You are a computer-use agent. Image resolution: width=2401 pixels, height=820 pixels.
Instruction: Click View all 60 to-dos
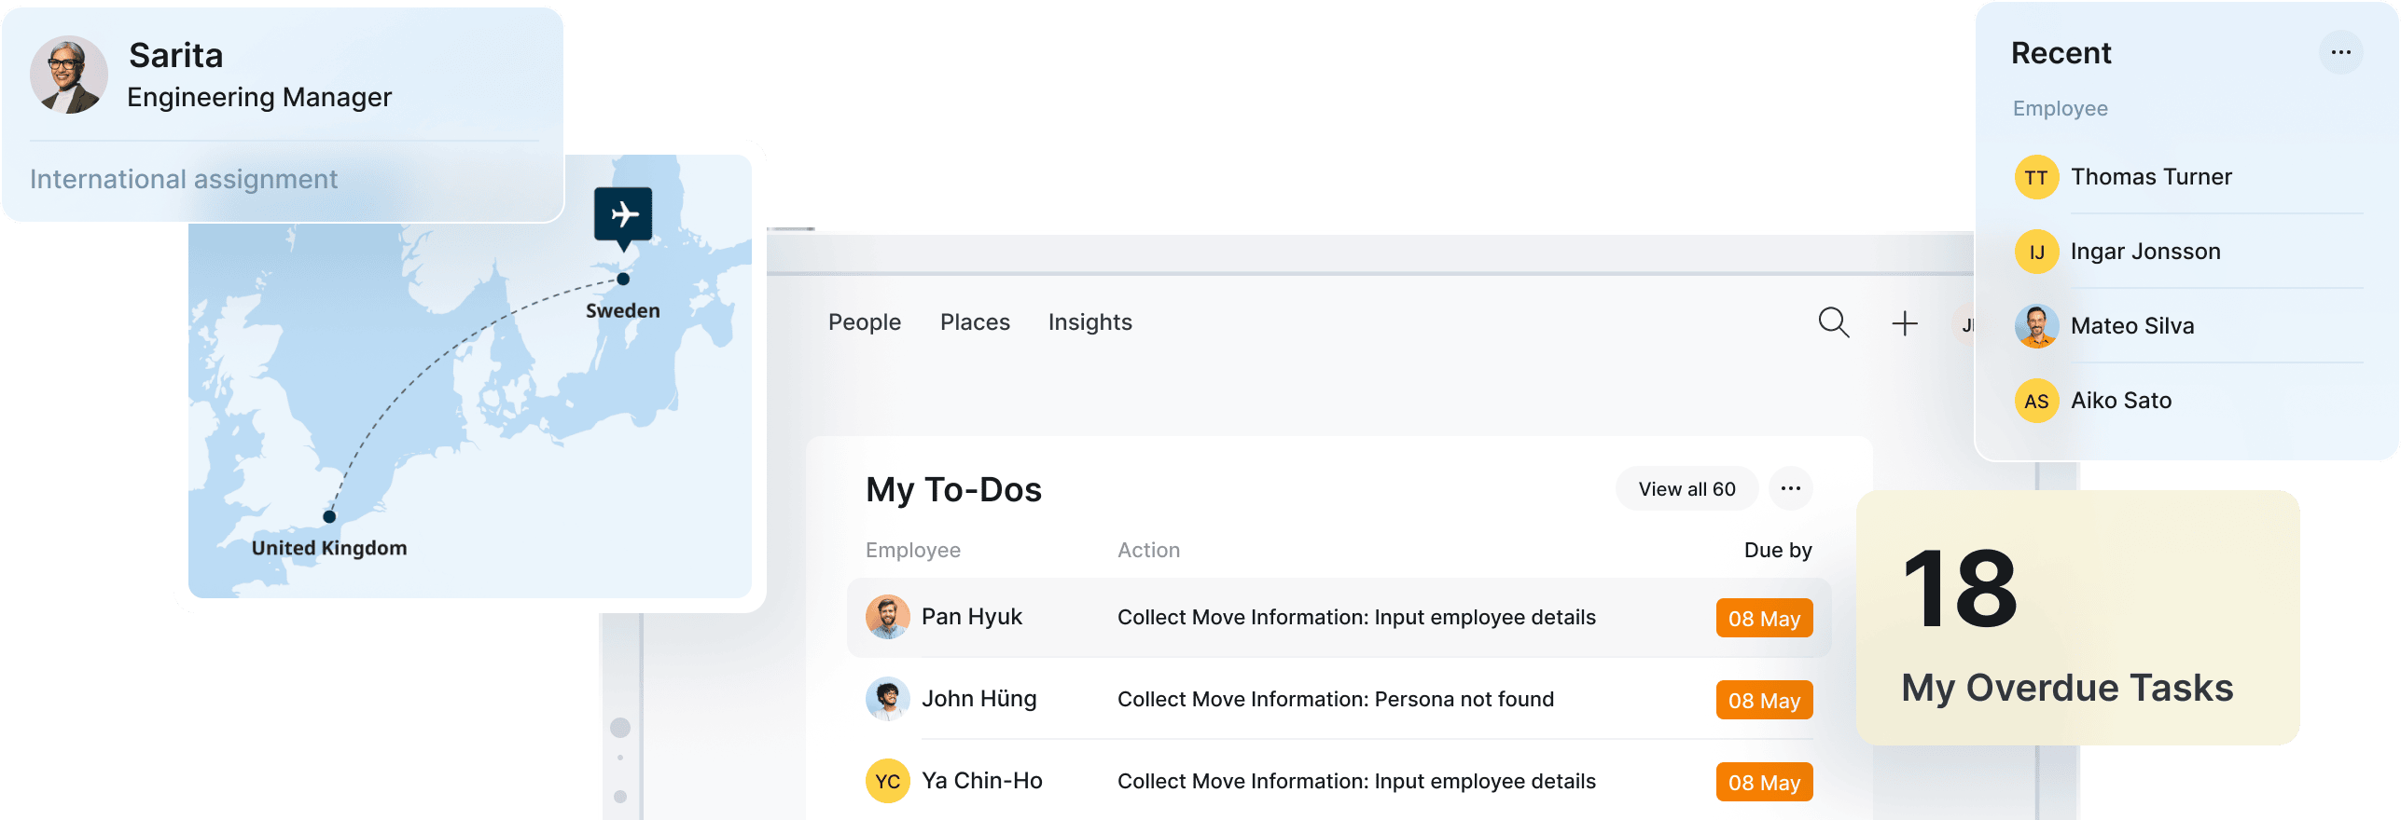coord(1686,488)
